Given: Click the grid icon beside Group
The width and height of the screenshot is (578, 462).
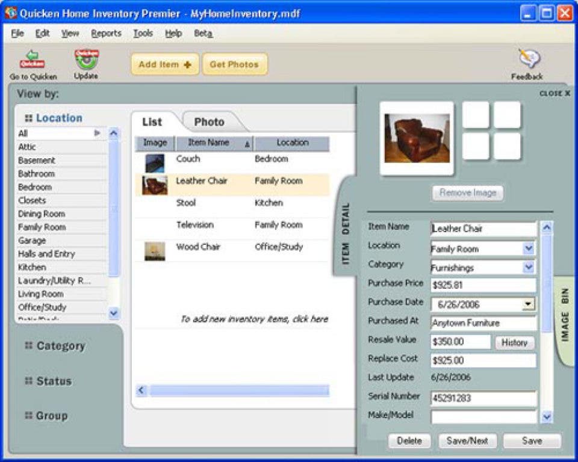Looking at the screenshot, I should click(x=29, y=415).
